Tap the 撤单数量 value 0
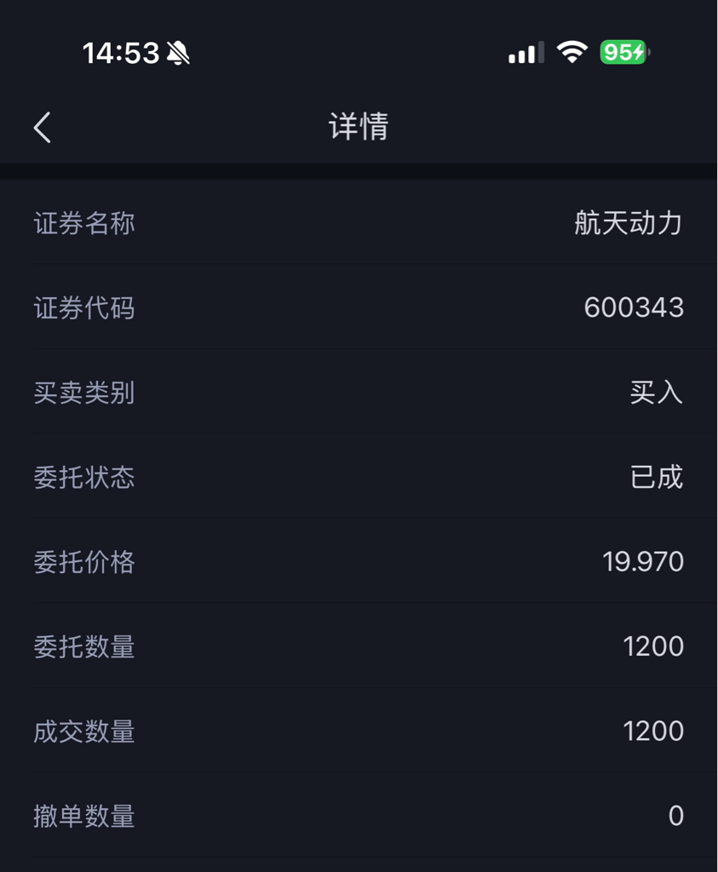Image resolution: width=718 pixels, height=872 pixels. 675,816
